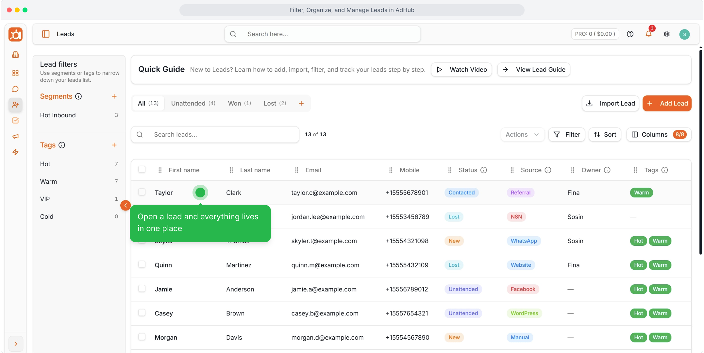
Task: Show the Segments info icon
Action: pyautogui.click(x=78, y=96)
